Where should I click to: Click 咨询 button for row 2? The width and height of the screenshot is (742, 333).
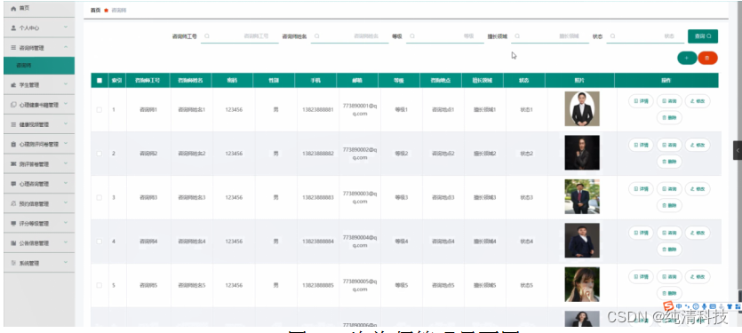click(669, 146)
